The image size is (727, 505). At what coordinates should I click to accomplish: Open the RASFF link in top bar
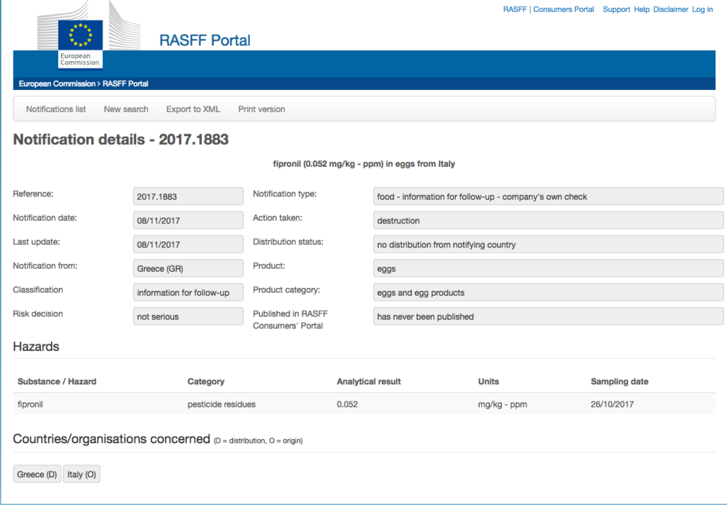point(515,9)
